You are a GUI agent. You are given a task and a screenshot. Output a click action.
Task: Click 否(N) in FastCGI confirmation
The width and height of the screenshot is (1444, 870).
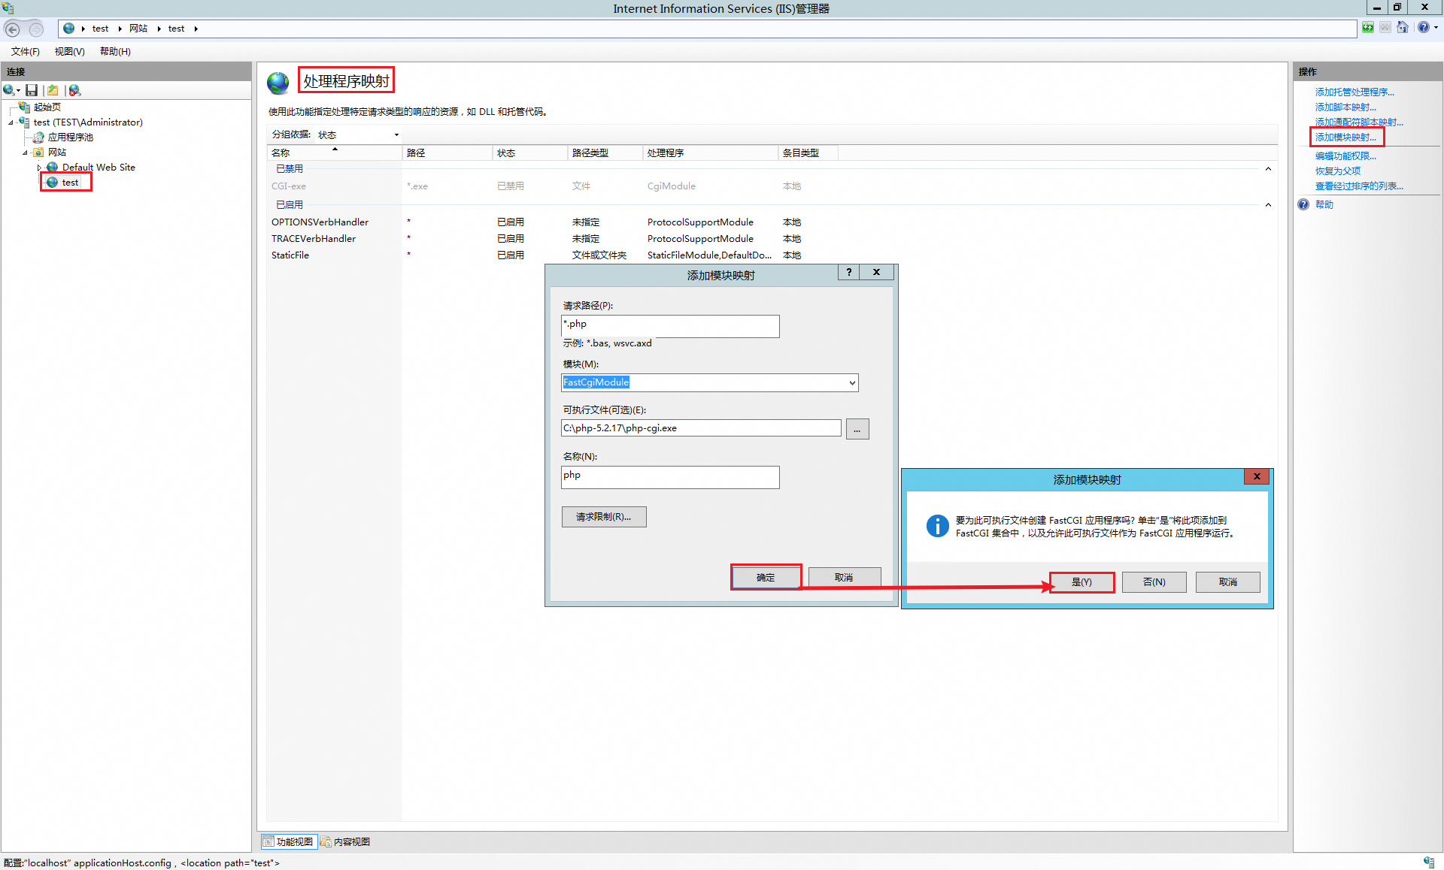click(1154, 582)
